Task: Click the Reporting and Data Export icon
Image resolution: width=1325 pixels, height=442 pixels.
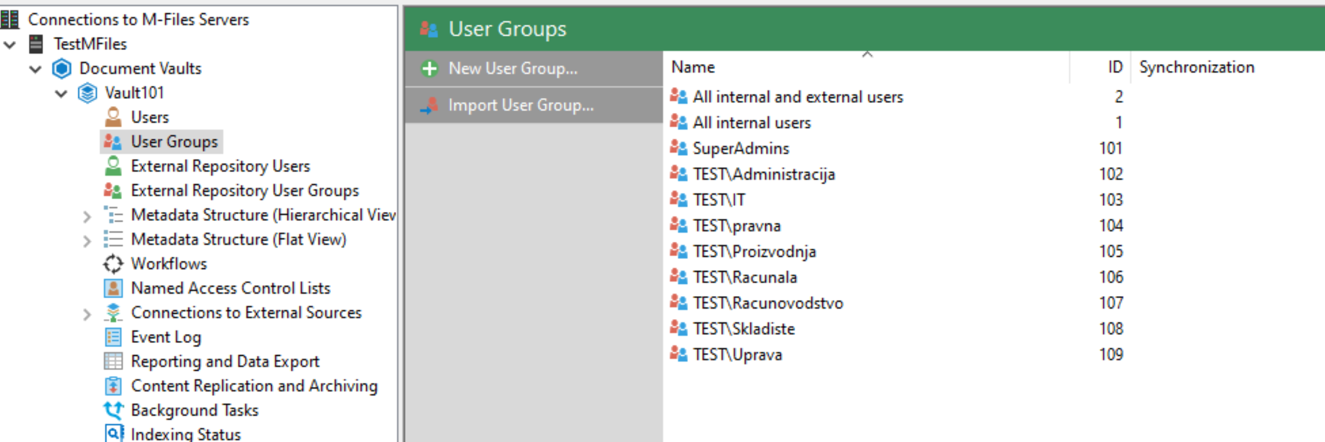Action: click(x=113, y=362)
